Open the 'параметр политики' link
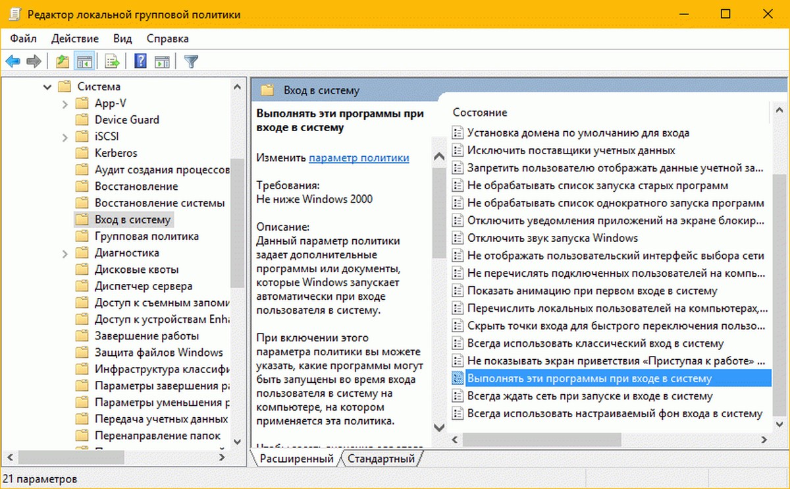This screenshot has width=790, height=489. point(359,158)
